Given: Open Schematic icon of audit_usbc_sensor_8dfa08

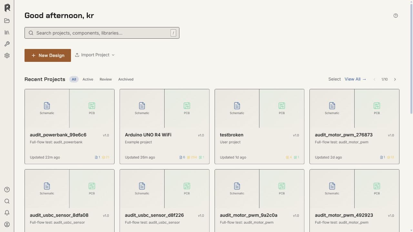Looking at the screenshot, I should [x=47, y=186].
